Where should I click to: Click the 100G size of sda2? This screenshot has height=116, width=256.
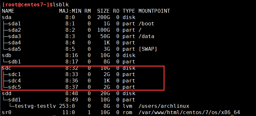click(103, 30)
